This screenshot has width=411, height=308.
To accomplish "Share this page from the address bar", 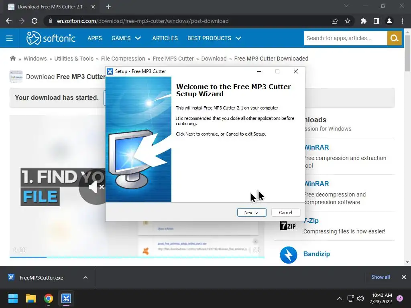I will coord(335,21).
